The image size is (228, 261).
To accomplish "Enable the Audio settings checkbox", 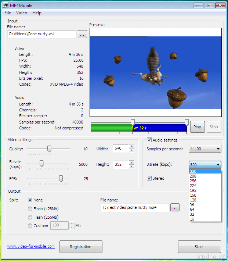I will (x=149, y=140).
